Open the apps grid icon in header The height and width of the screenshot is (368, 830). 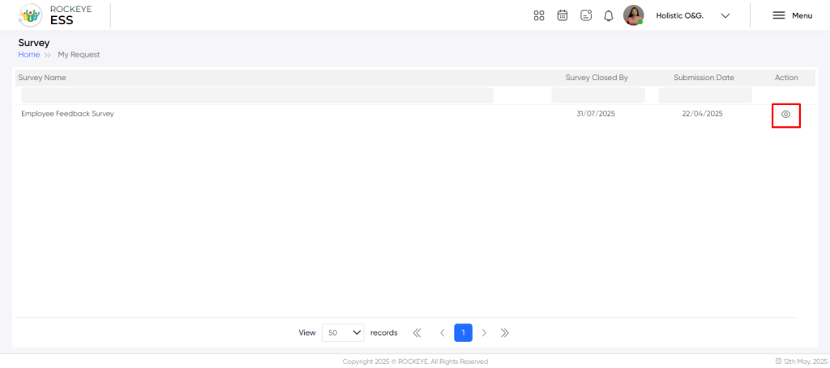[x=539, y=15]
